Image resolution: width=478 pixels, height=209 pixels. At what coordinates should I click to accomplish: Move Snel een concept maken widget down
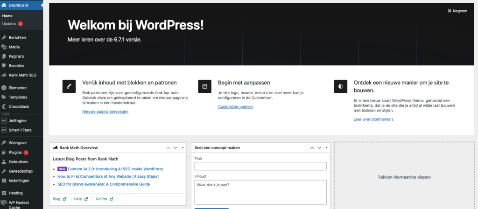coord(319,148)
